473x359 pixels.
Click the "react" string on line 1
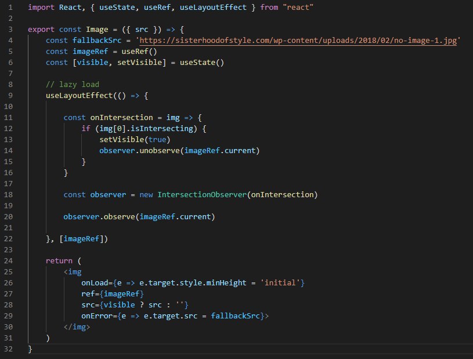pos(298,7)
